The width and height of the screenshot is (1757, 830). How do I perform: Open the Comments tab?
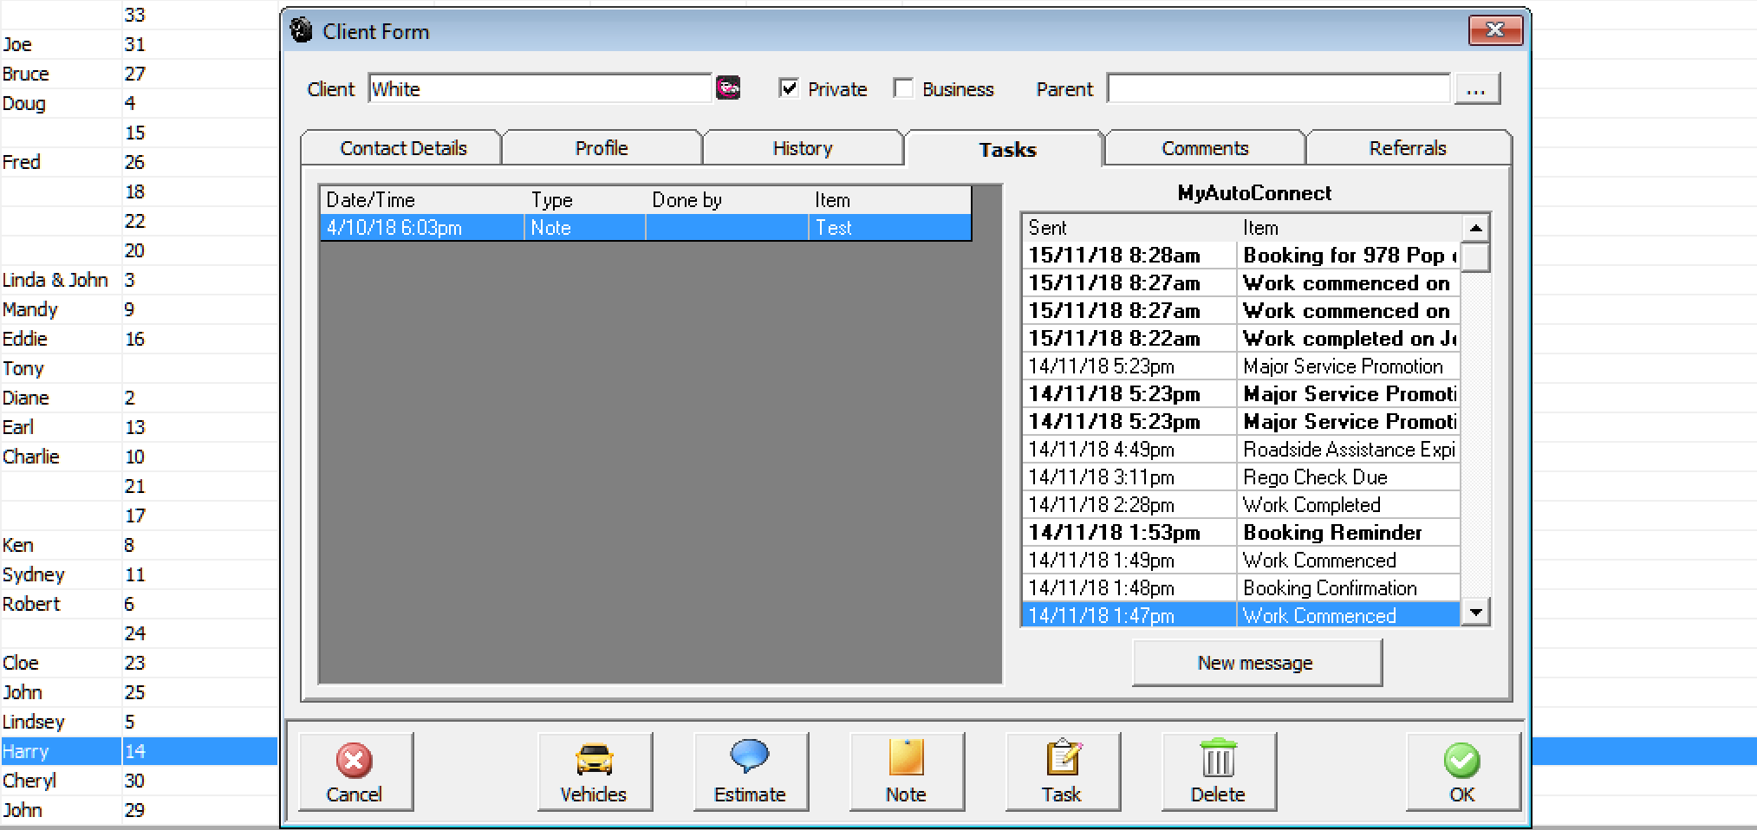[x=1205, y=148]
